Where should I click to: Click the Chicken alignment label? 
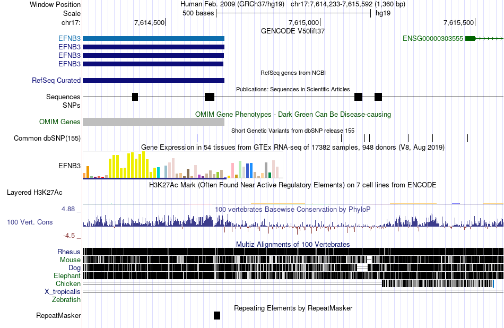[x=68, y=283]
